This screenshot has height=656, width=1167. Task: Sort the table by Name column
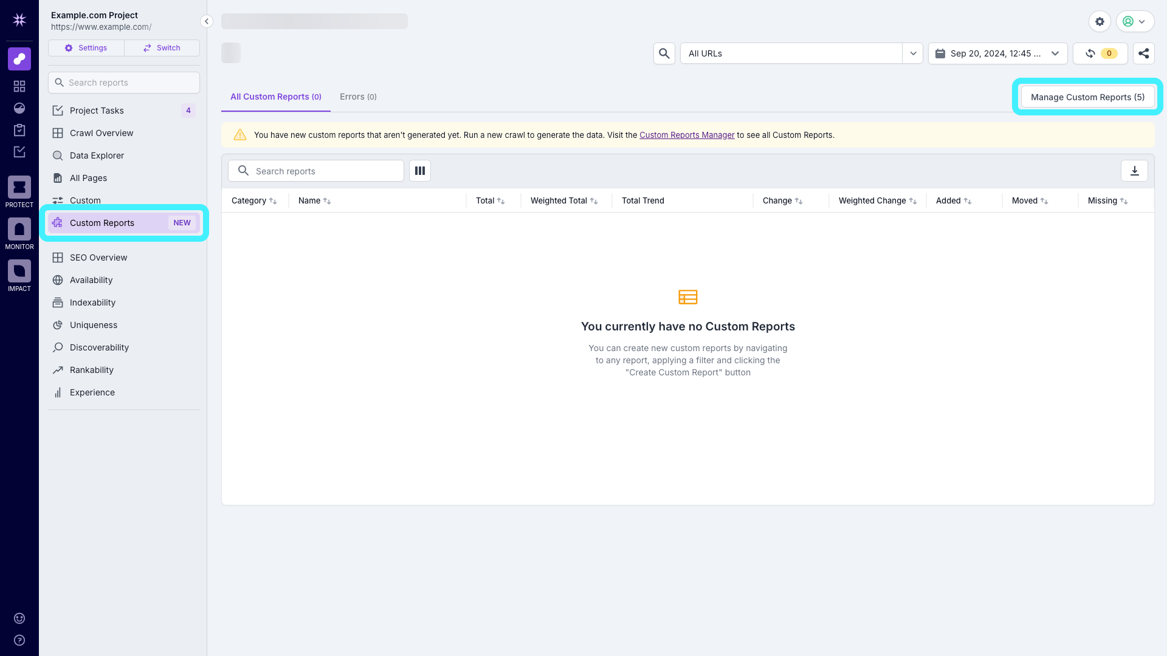pos(314,200)
